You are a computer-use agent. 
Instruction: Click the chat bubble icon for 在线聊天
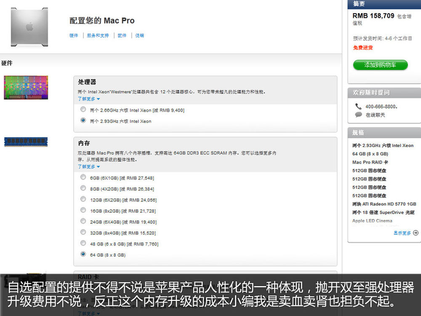(358, 115)
